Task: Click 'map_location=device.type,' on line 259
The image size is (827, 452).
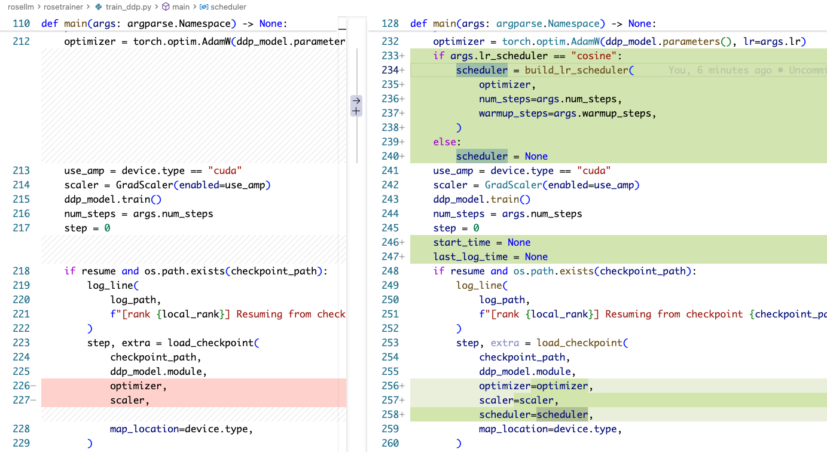Action: click(x=550, y=429)
